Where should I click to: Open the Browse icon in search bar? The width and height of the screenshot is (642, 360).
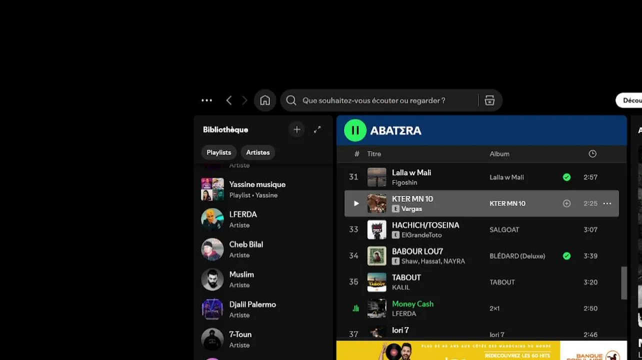click(x=489, y=100)
